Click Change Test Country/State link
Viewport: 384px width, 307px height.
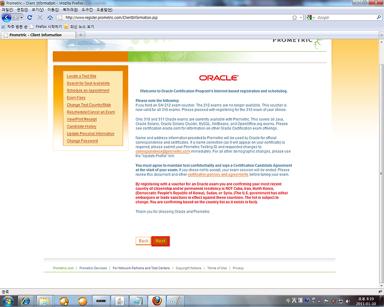(x=89, y=105)
